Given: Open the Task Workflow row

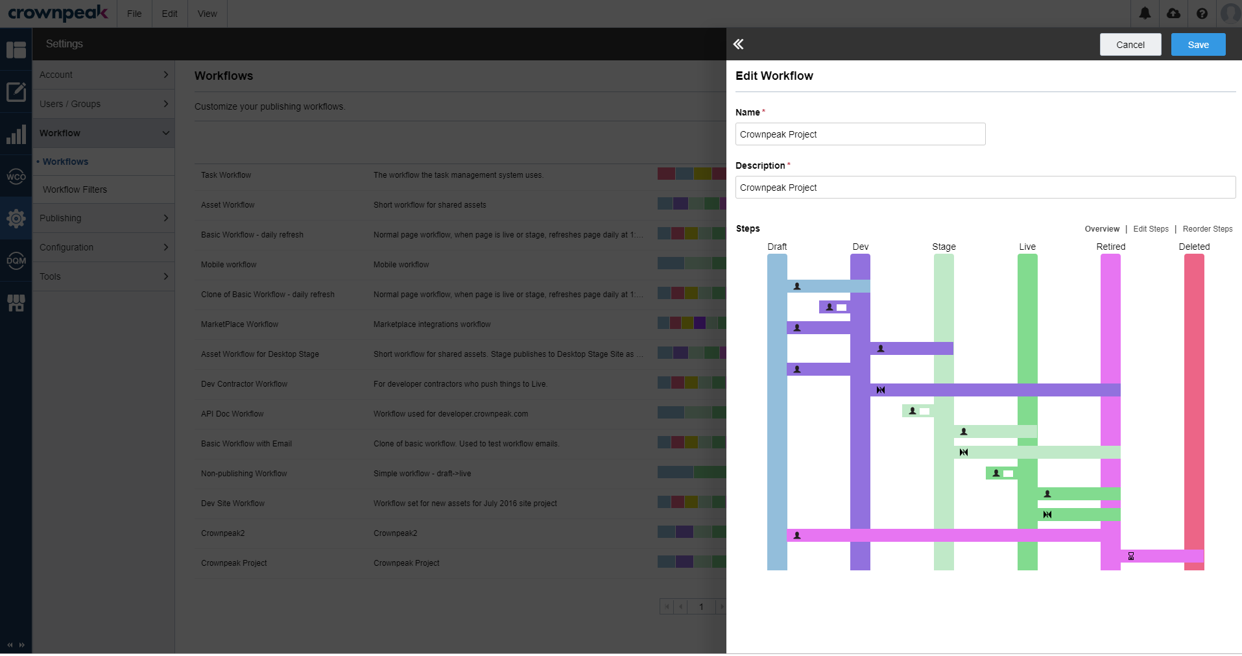Looking at the screenshot, I should tap(460, 175).
